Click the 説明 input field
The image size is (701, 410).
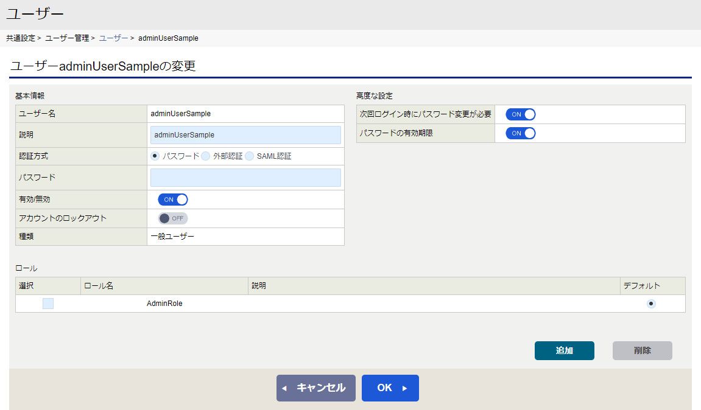[x=245, y=135]
